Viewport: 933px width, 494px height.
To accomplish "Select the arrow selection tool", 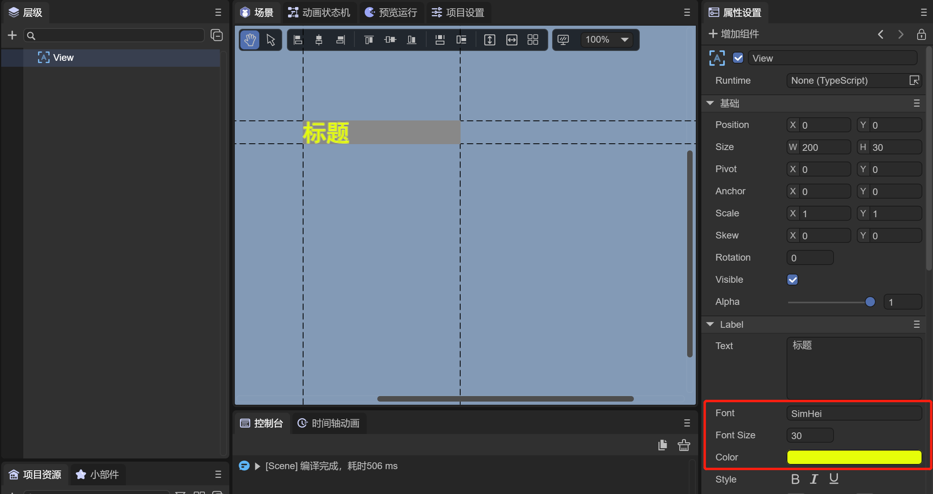I will coord(271,40).
